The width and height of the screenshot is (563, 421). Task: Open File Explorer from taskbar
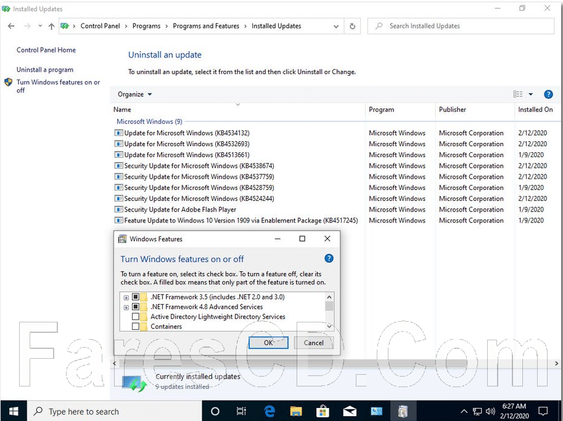tap(296, 411)
